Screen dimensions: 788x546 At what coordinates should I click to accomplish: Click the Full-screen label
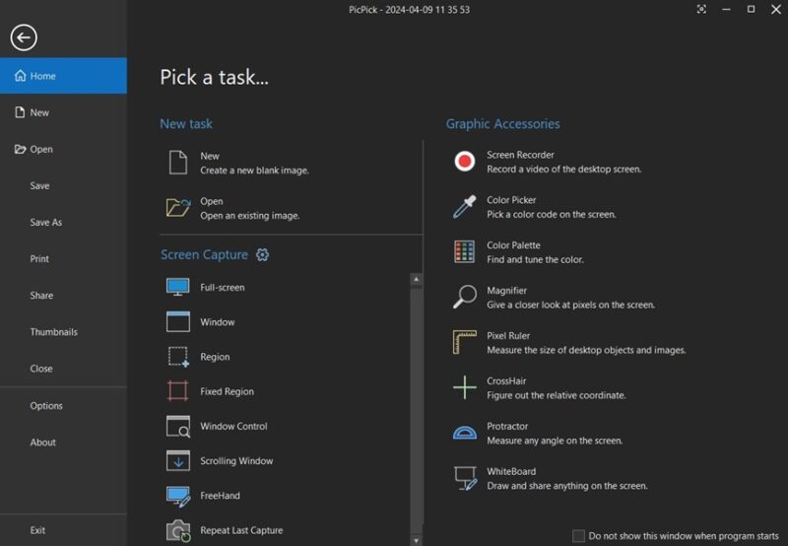point(223,288)
